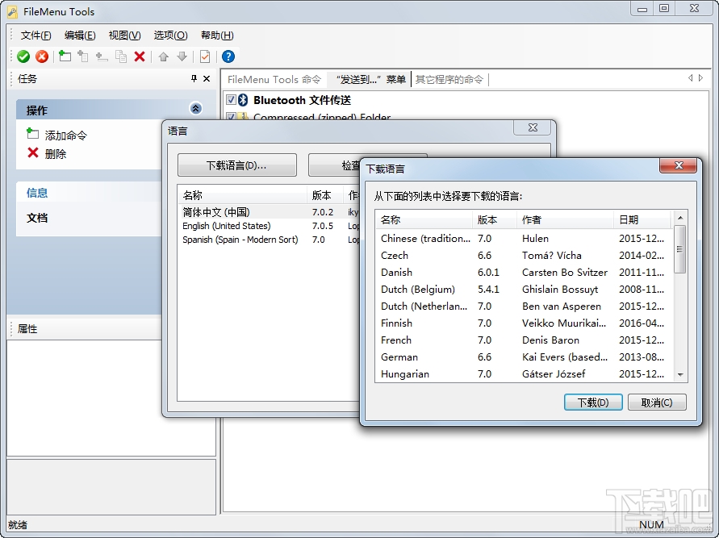Click the green apply changes checkmark icon
This screenshot has width=719, height=538.
[23, 56]
